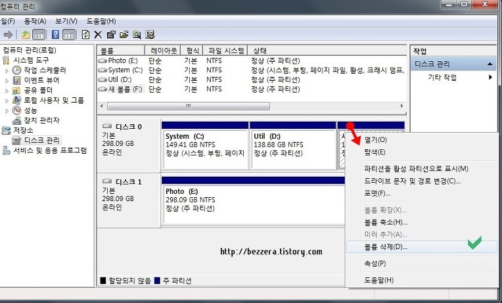Click the black X Delete toolbar icon
The image size is (502, 303).
[98, 35]
